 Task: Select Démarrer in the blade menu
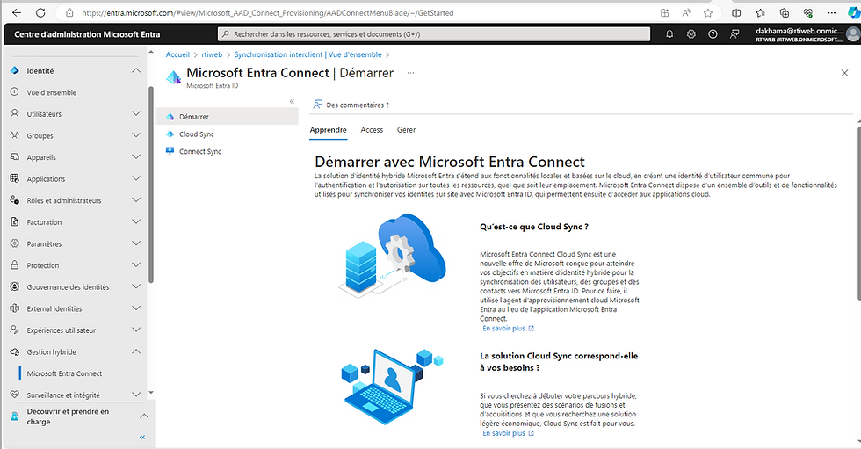[x=227, y=117]
